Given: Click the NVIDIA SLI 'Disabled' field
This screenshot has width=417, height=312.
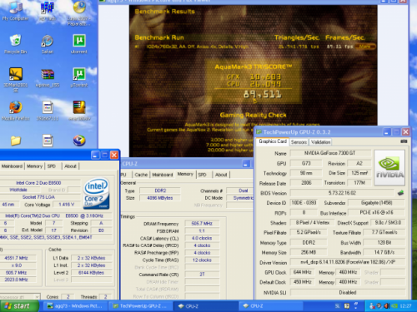Looking at the screenshot, I should pos(348,292).
